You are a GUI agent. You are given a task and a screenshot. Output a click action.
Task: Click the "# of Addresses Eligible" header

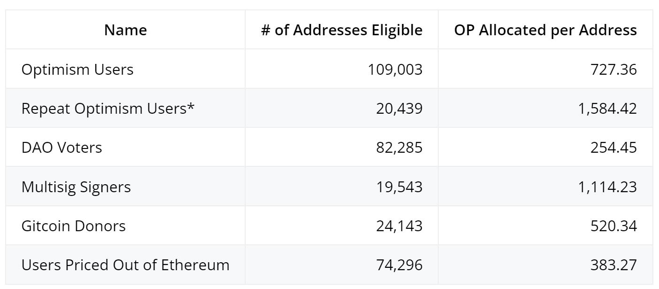click(x=341, y=30)
